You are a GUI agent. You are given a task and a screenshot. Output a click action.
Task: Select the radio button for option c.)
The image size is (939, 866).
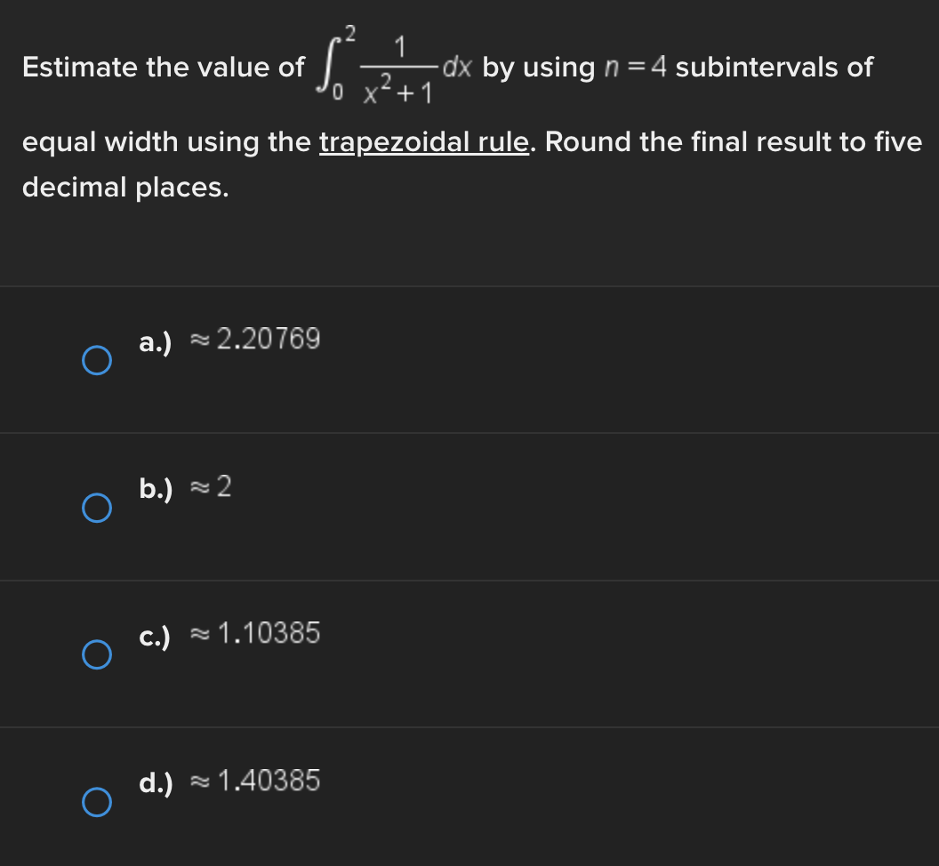pos(98,656)
